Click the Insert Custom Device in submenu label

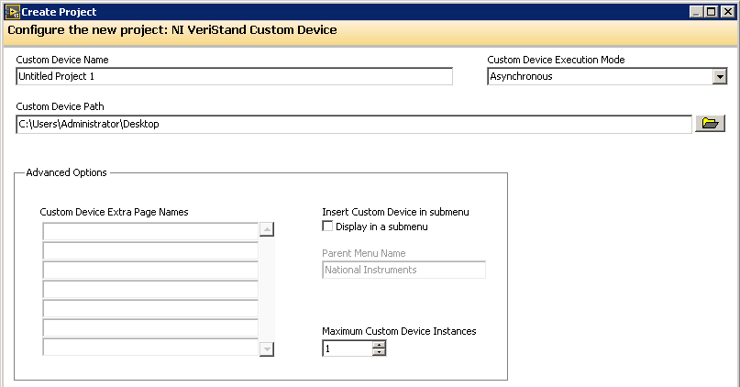coord(395,212)
